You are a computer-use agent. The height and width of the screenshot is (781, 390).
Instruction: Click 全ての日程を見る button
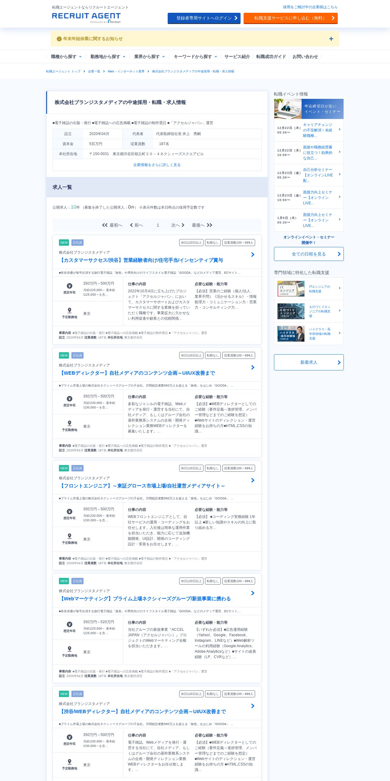[309, 254]
